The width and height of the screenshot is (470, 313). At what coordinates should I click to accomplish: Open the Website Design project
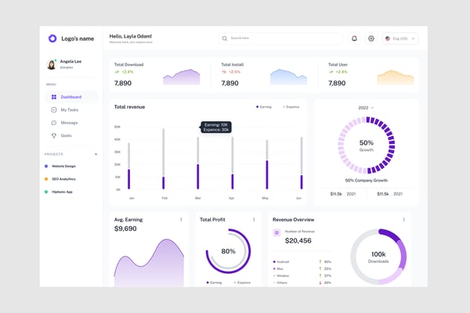click(60, 166)
